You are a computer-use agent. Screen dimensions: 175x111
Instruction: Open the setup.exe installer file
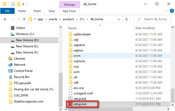(x=80, y=104)
